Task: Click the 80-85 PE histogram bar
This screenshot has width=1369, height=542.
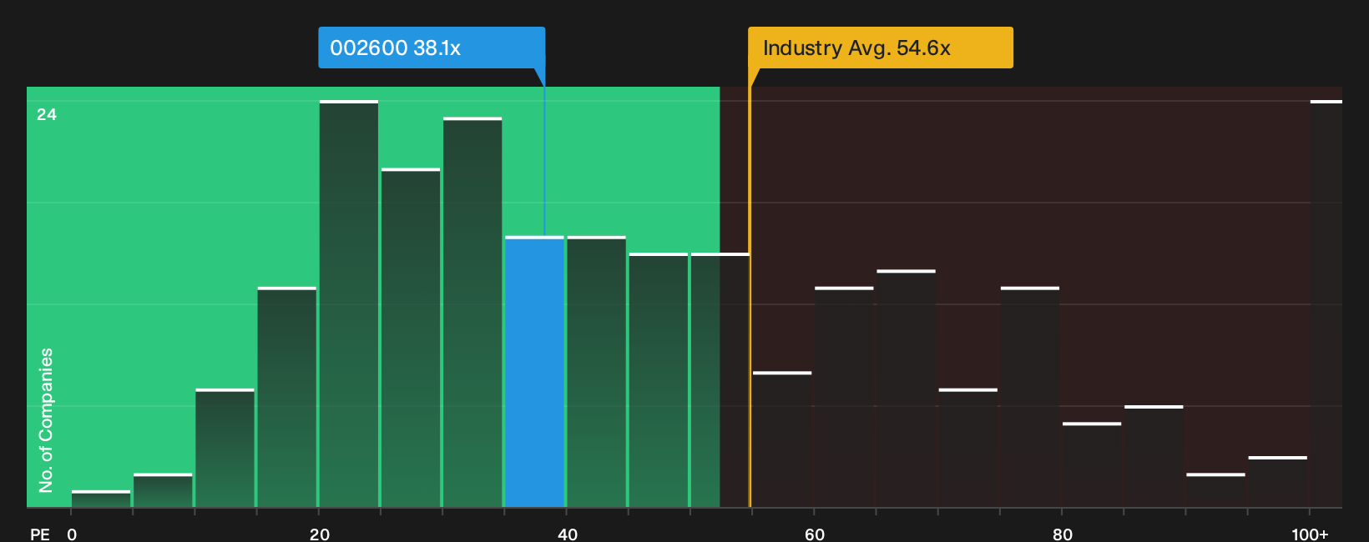Action: 1092,464
